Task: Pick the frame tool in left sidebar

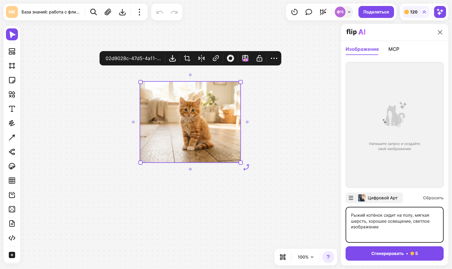Action: 12,66
